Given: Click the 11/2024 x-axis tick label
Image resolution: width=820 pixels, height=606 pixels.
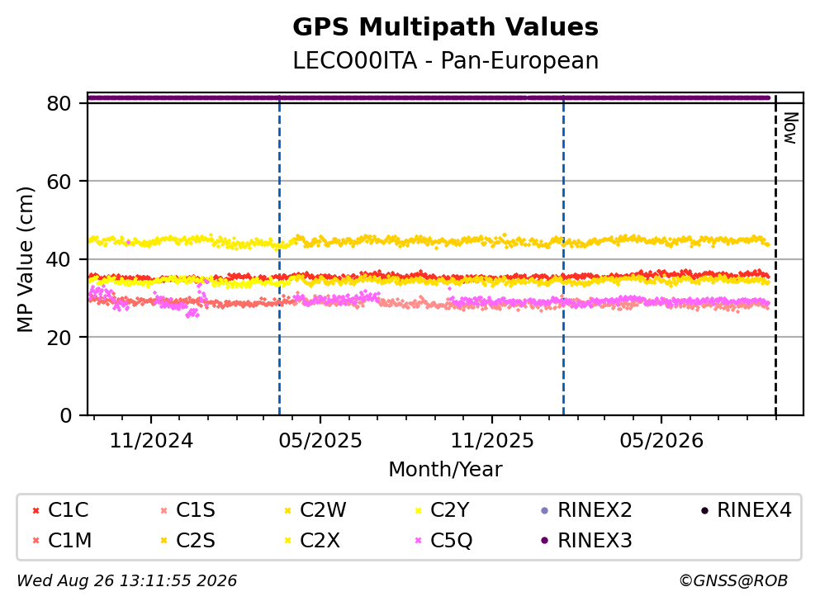Looking at the screenshot, I should click(x=151, y=441).
